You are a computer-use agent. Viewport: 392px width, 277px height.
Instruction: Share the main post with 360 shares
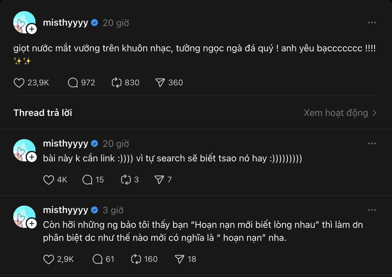[x=160, y=83]
